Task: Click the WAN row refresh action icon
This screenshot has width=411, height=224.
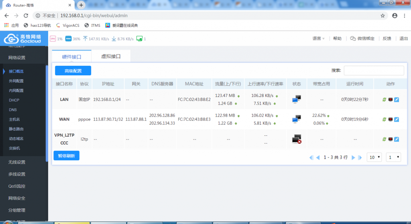Action: pos(384,119)
